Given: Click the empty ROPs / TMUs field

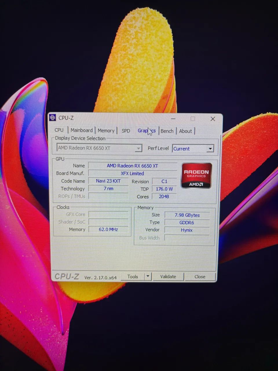Looking at the screenshot, I should tap(108, 196).
